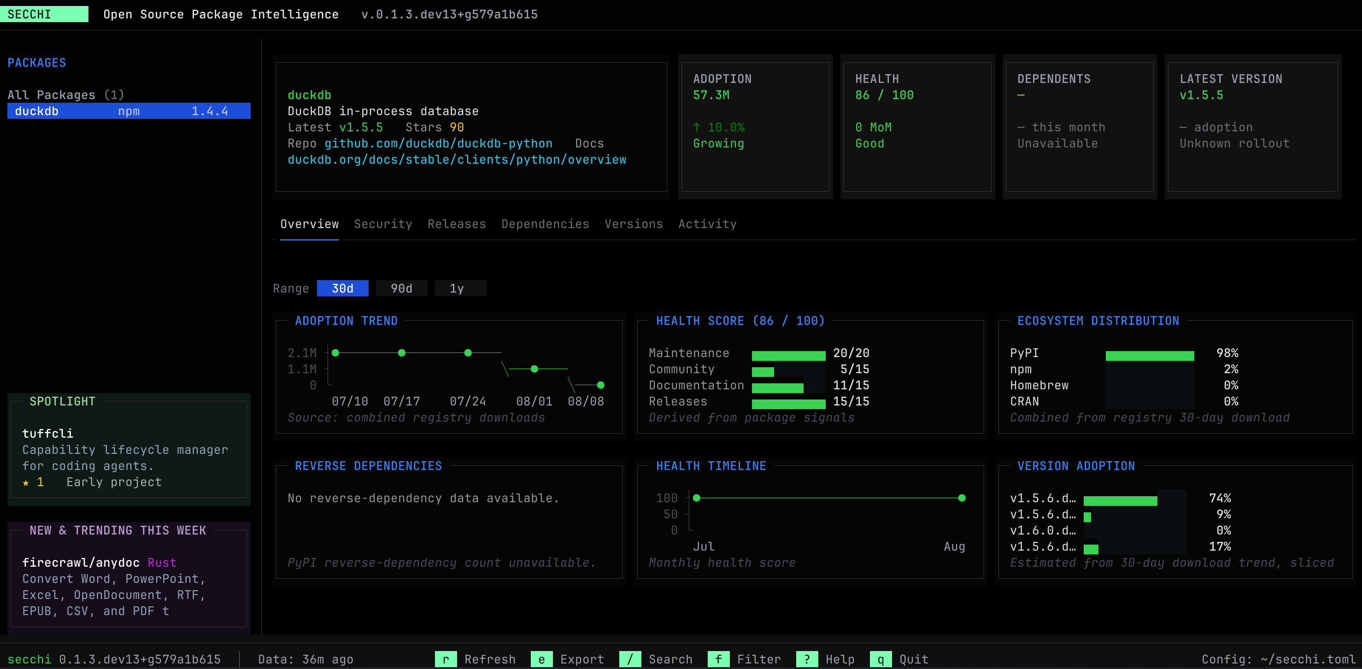Viewport: 1362px width, 669px height.
Task: Click the Jul health timeline point
Action: 696,498
